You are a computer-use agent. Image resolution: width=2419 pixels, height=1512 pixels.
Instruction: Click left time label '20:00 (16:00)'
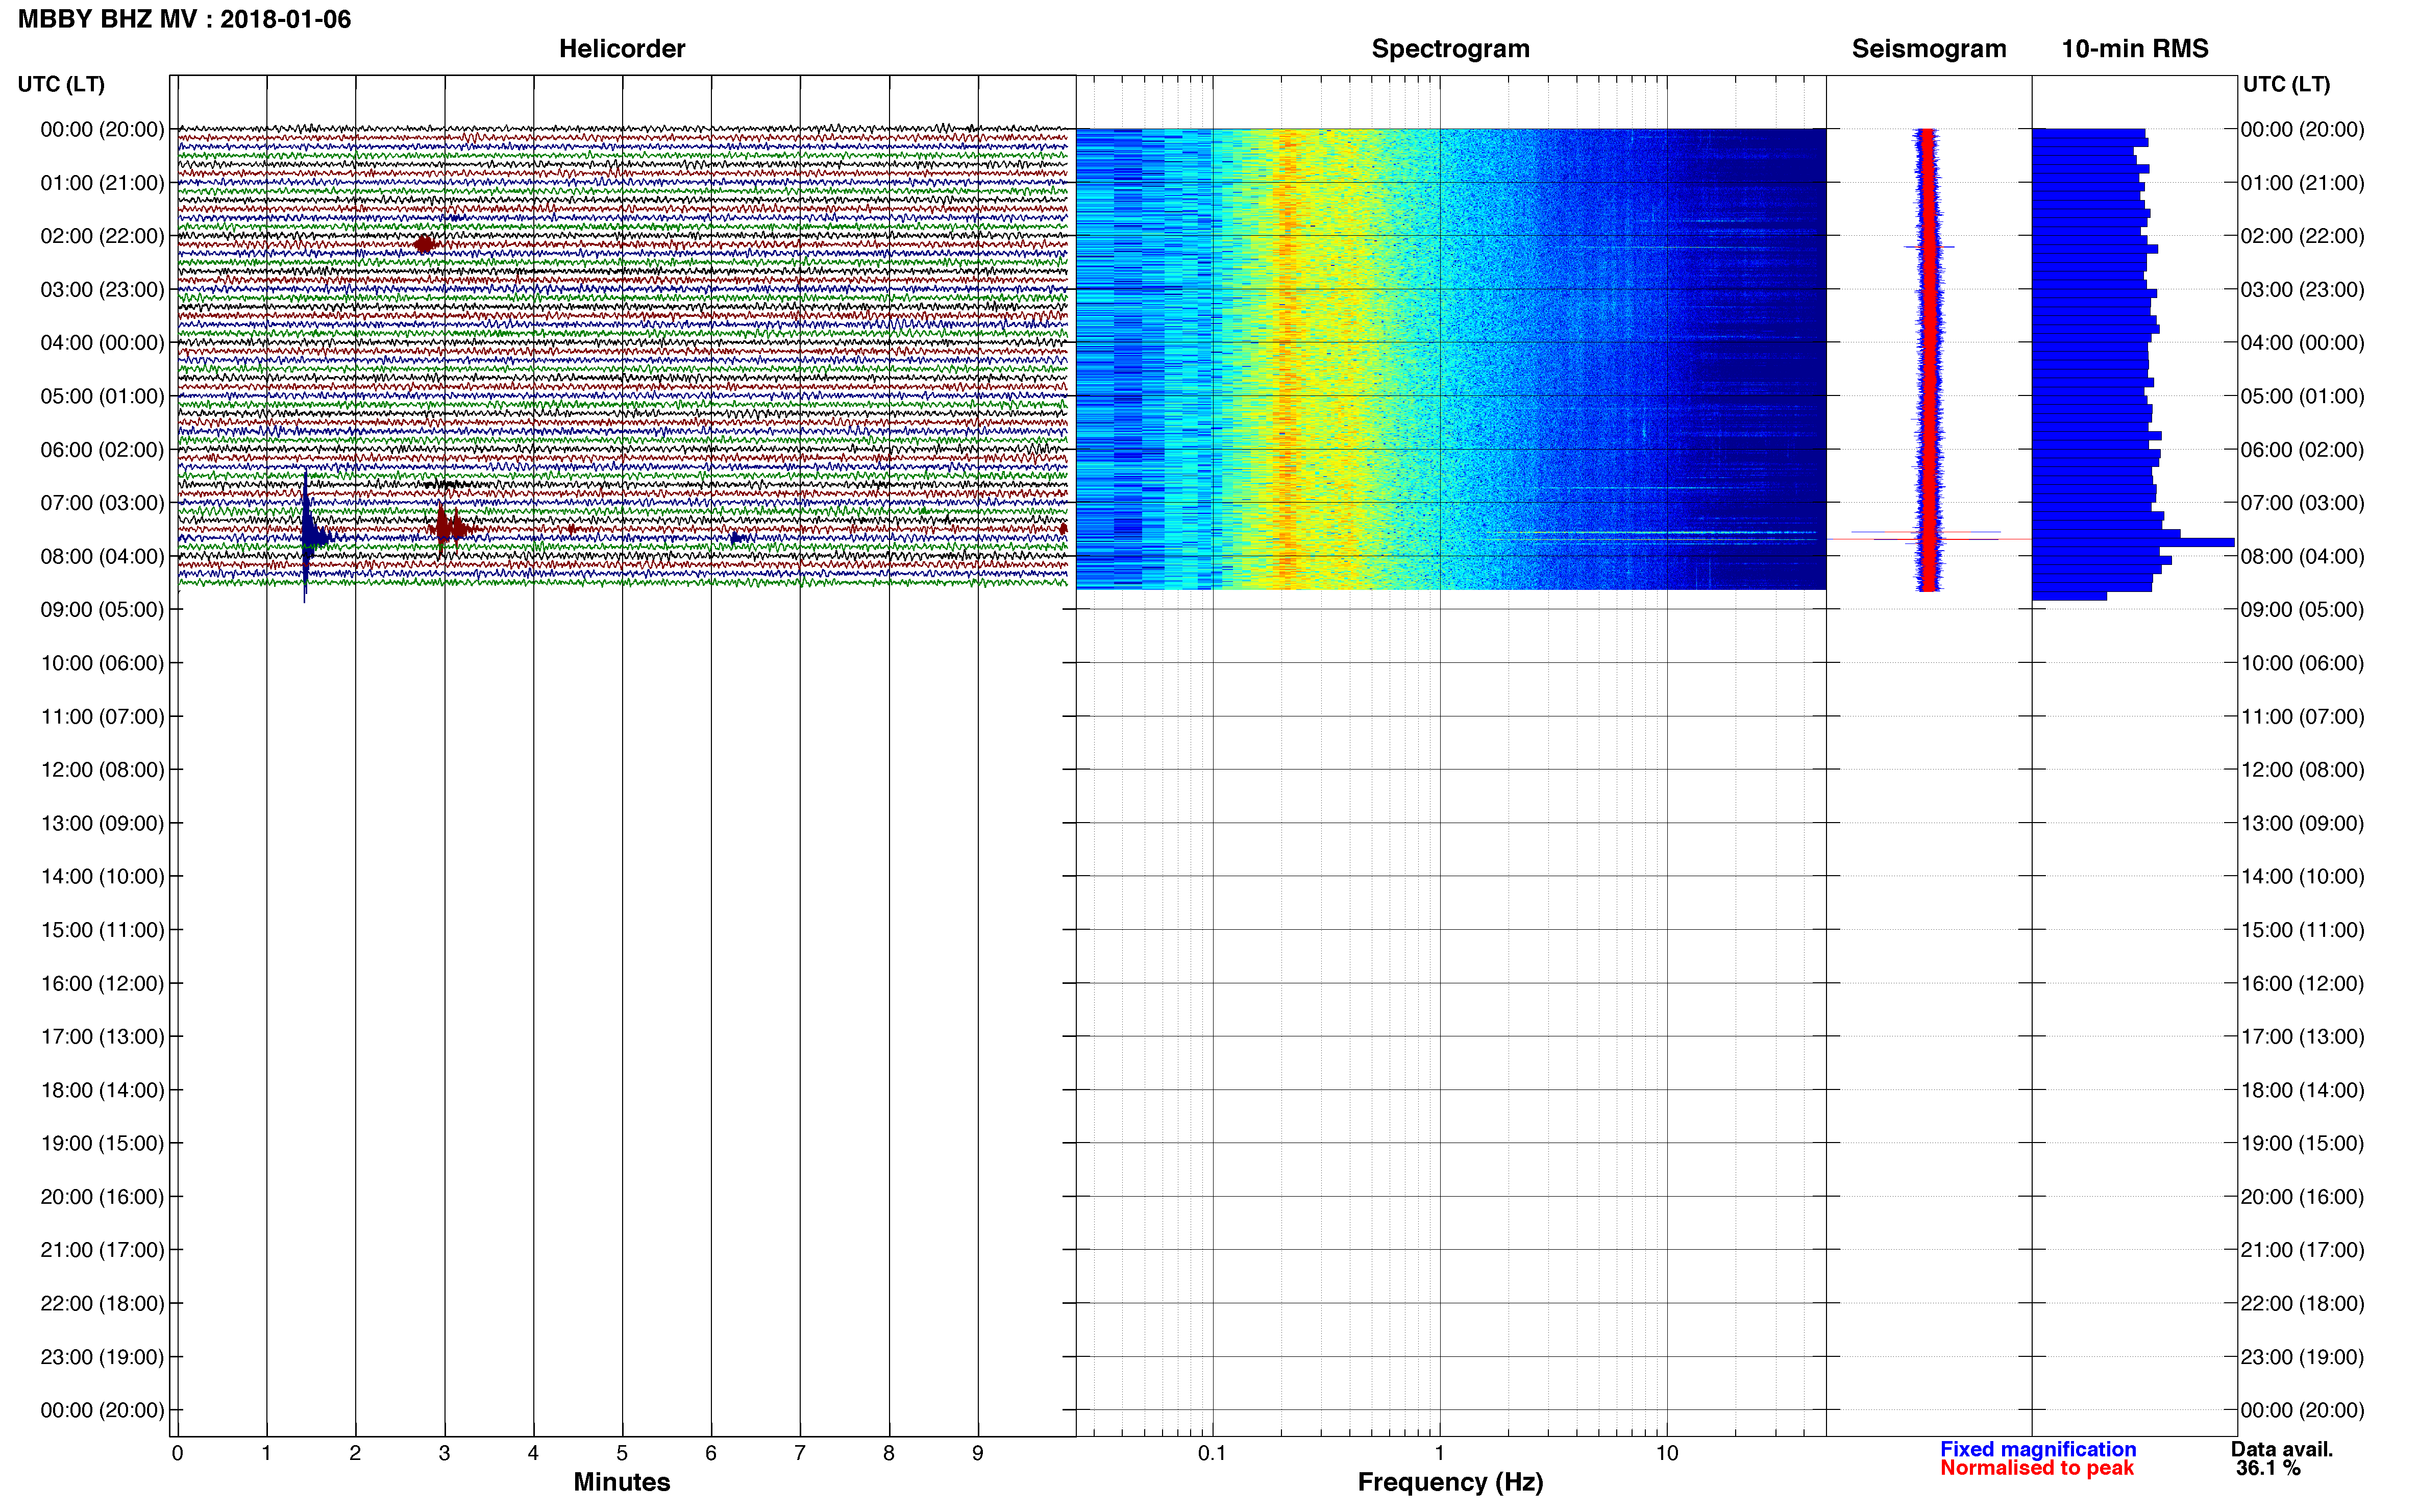point(102,1197)
